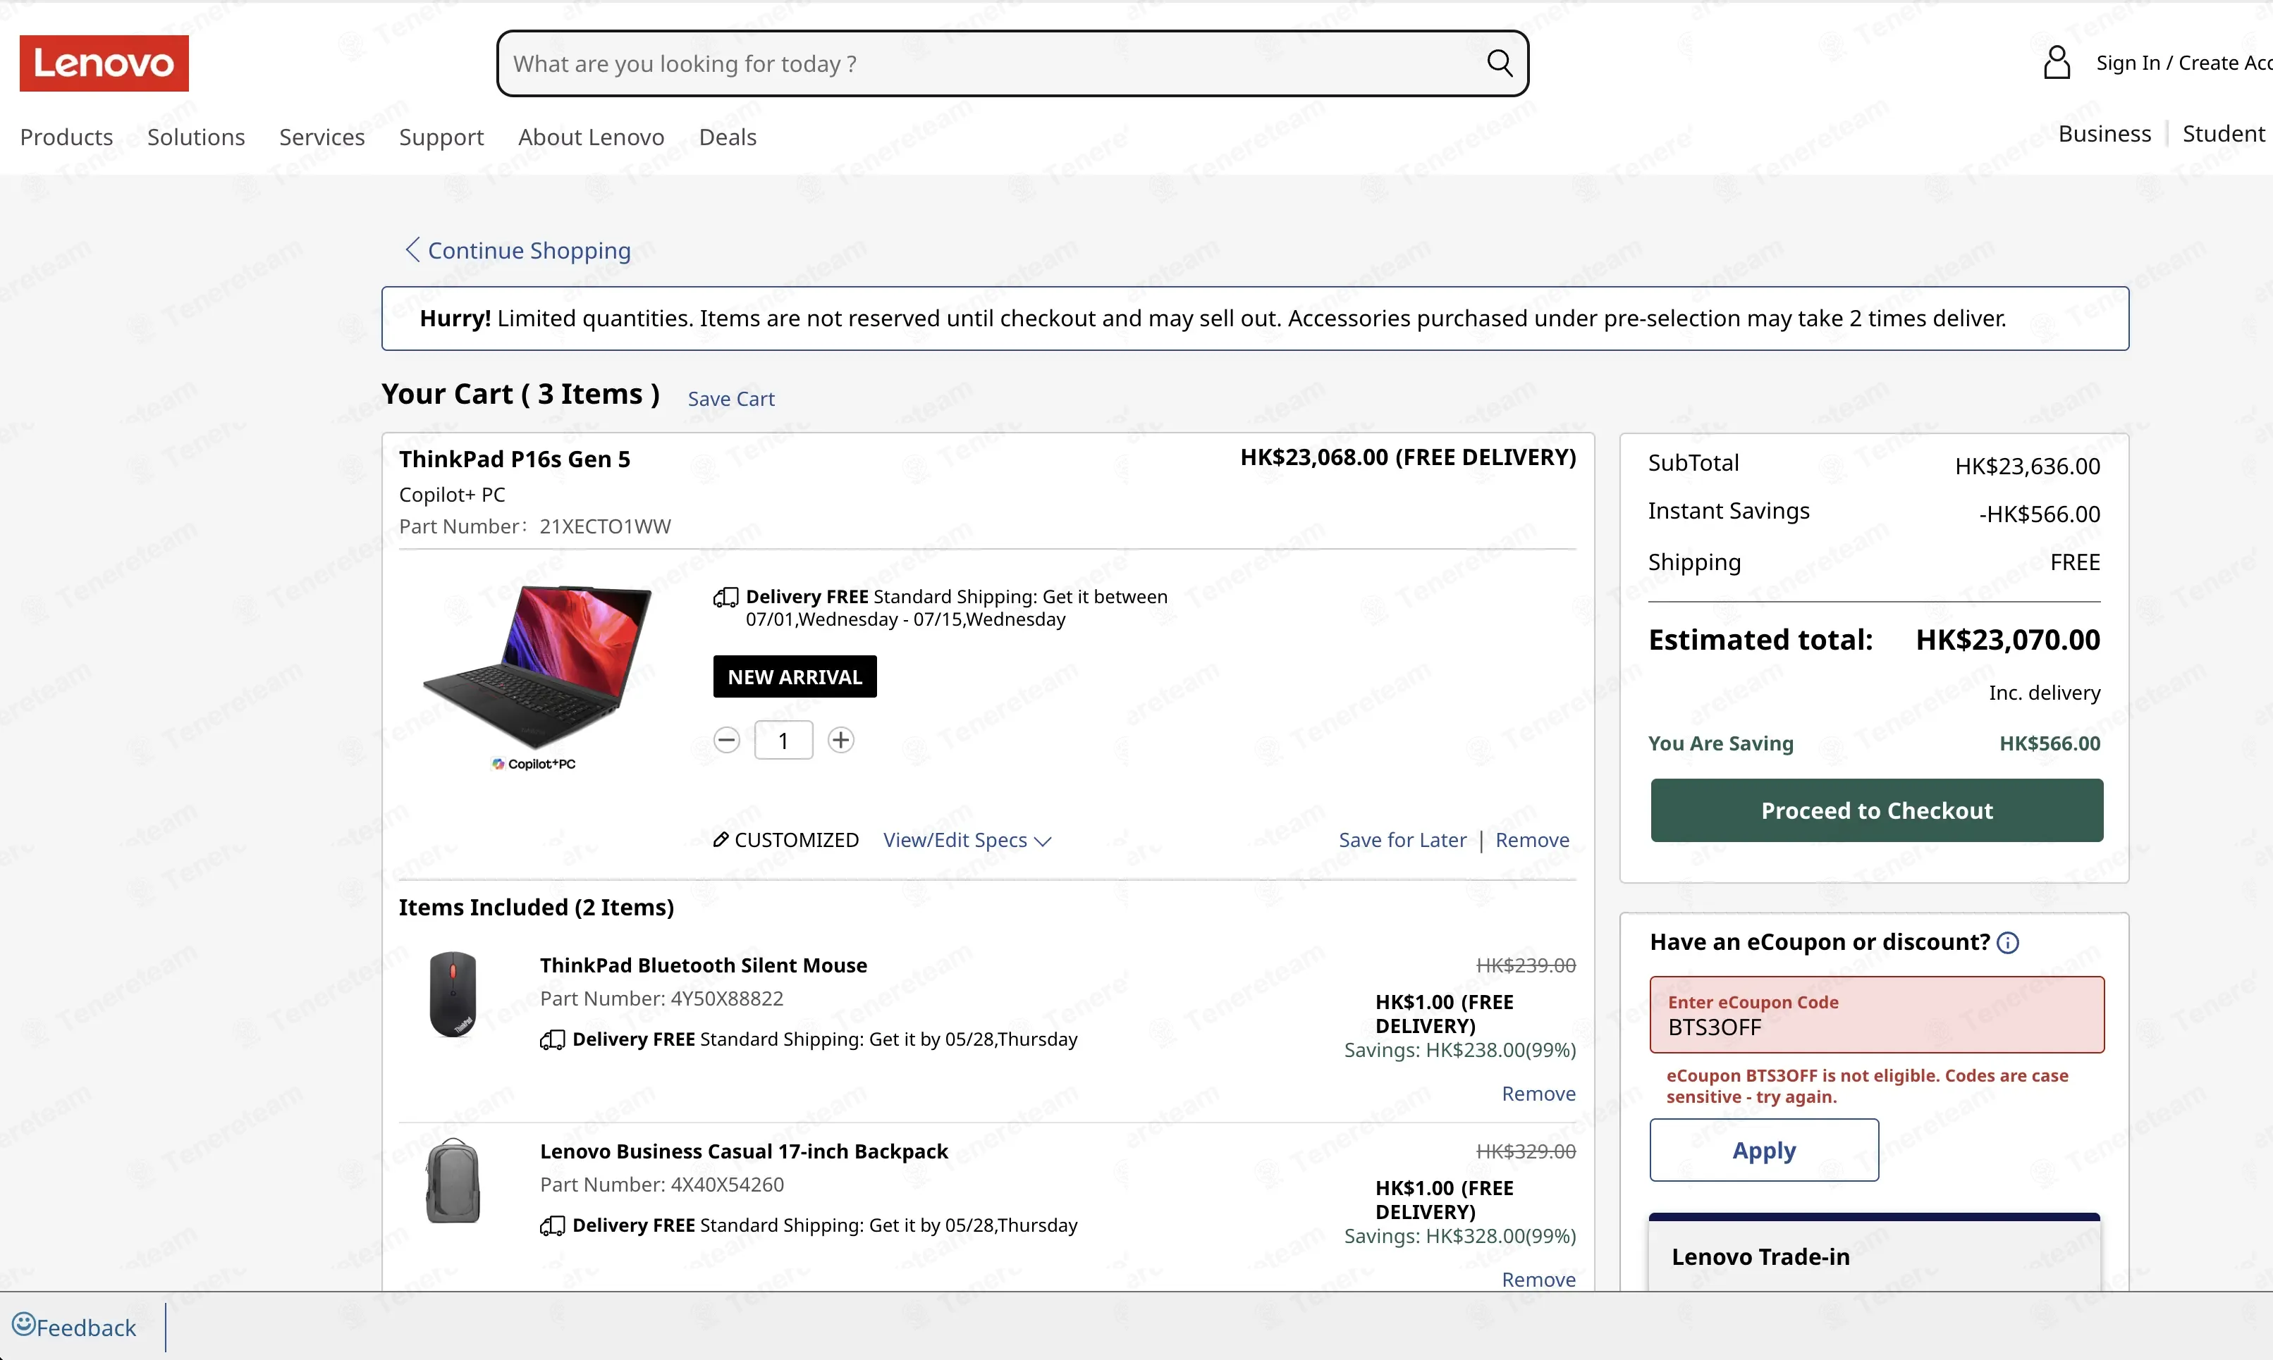Click the laptop price HK$23,068.00
Image resolution: width=2273 pixels, height=1360 pixels.
pos(1314,457)
